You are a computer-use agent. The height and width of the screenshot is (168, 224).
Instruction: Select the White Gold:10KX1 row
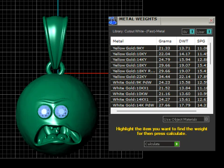point(159,88)
